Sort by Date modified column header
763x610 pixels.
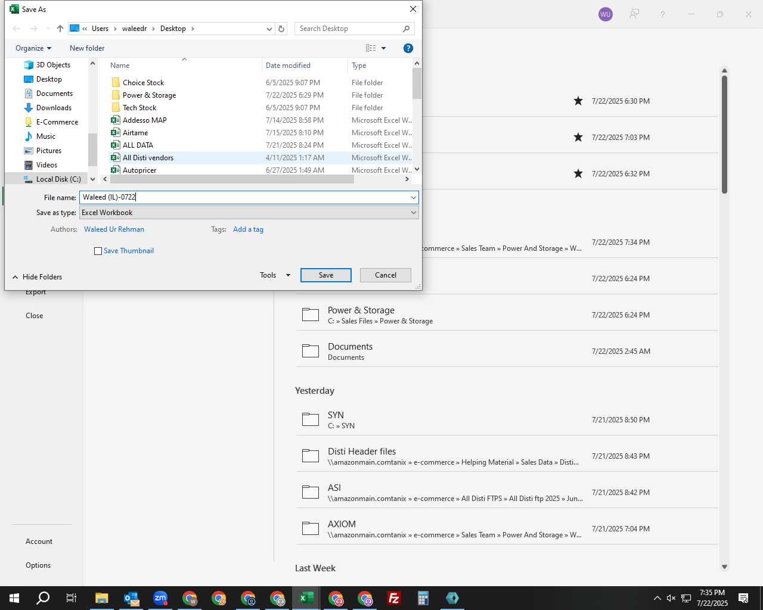288,66
